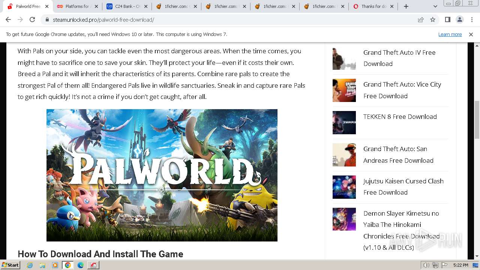Image resolution: width=480 pixels, height=270 pixels.
Task: Open Demon Slayer Hinokami Chronicles link
Action: click(401, 230)
